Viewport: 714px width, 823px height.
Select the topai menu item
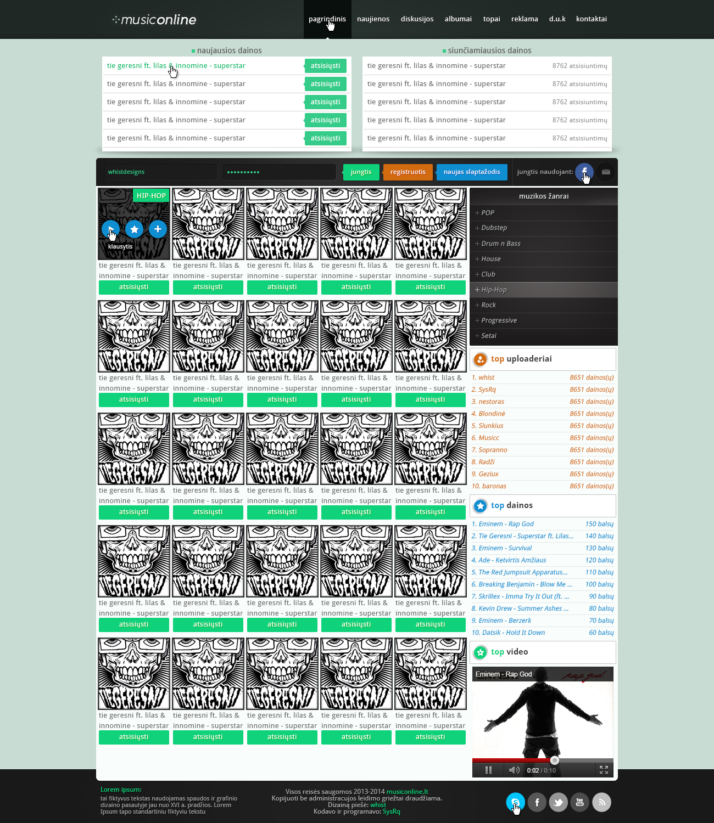[492, 19]
